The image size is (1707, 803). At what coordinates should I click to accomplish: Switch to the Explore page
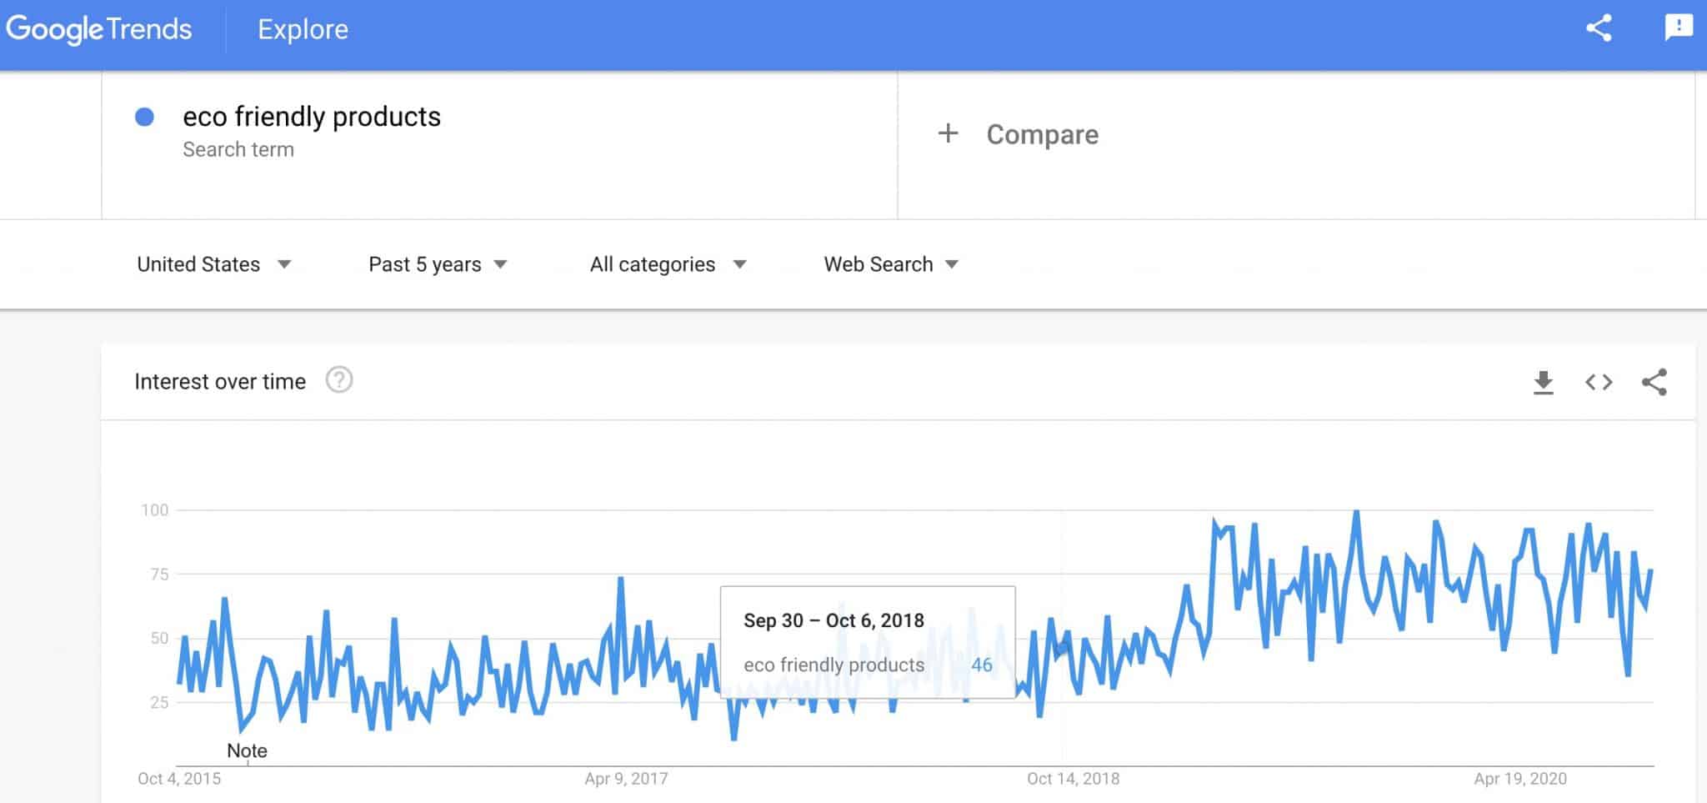pyautogui.click(x=303, y=29)
